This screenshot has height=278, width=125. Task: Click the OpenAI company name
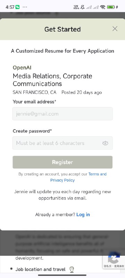(22, 67)
